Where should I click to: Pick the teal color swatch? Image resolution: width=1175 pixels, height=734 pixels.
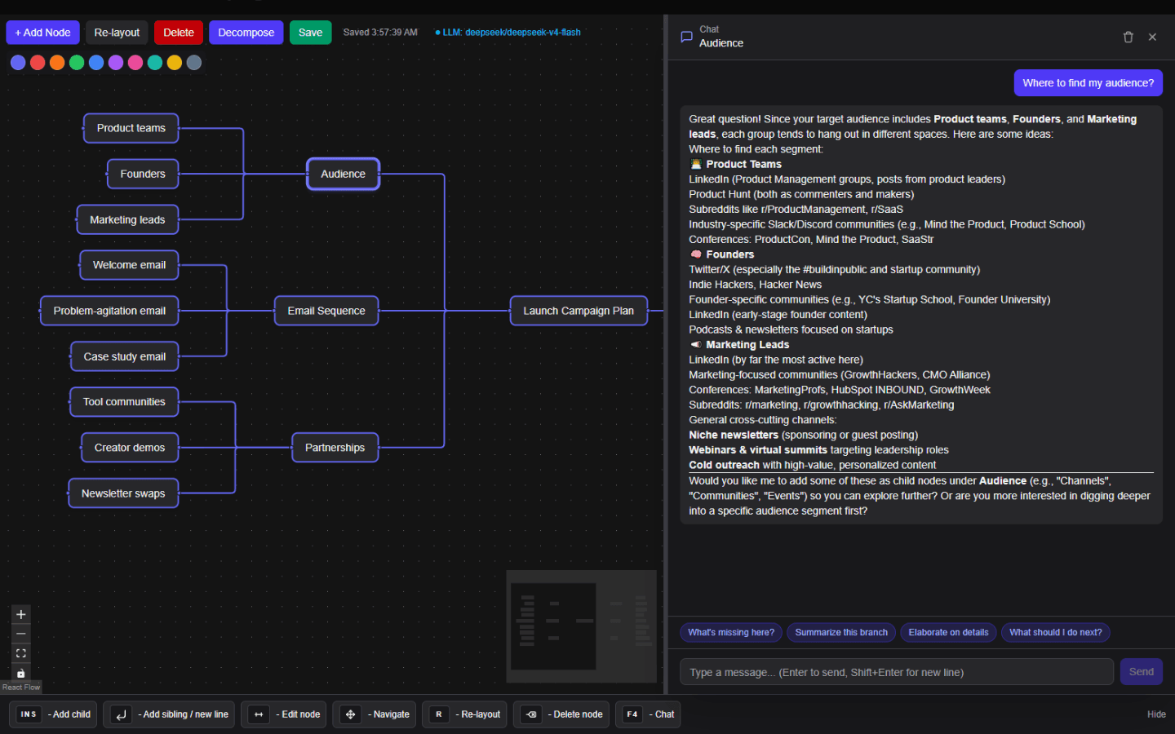(155, 63)
